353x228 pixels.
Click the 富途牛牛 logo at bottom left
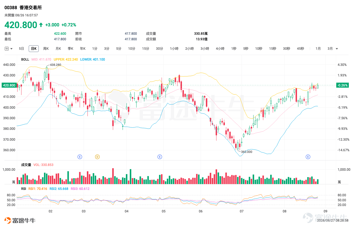[x=20, y=221]
